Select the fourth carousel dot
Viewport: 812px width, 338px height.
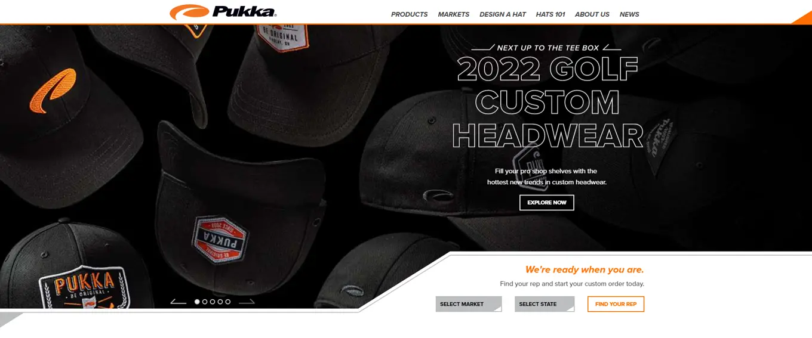pyautogui.click(x=220, y=302)
